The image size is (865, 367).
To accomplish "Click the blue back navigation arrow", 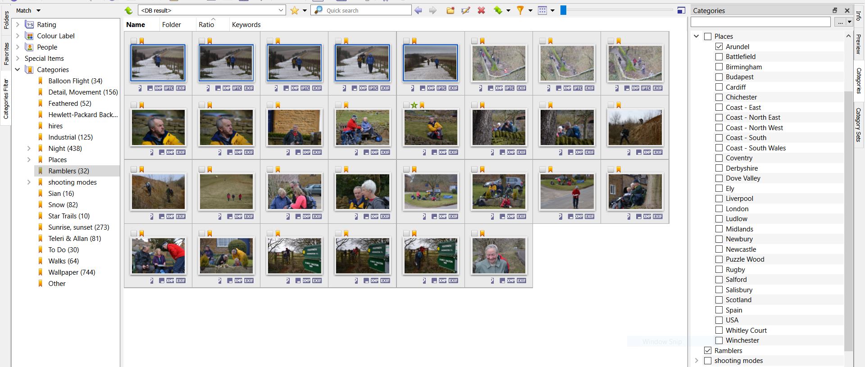I will coord(419,10).
